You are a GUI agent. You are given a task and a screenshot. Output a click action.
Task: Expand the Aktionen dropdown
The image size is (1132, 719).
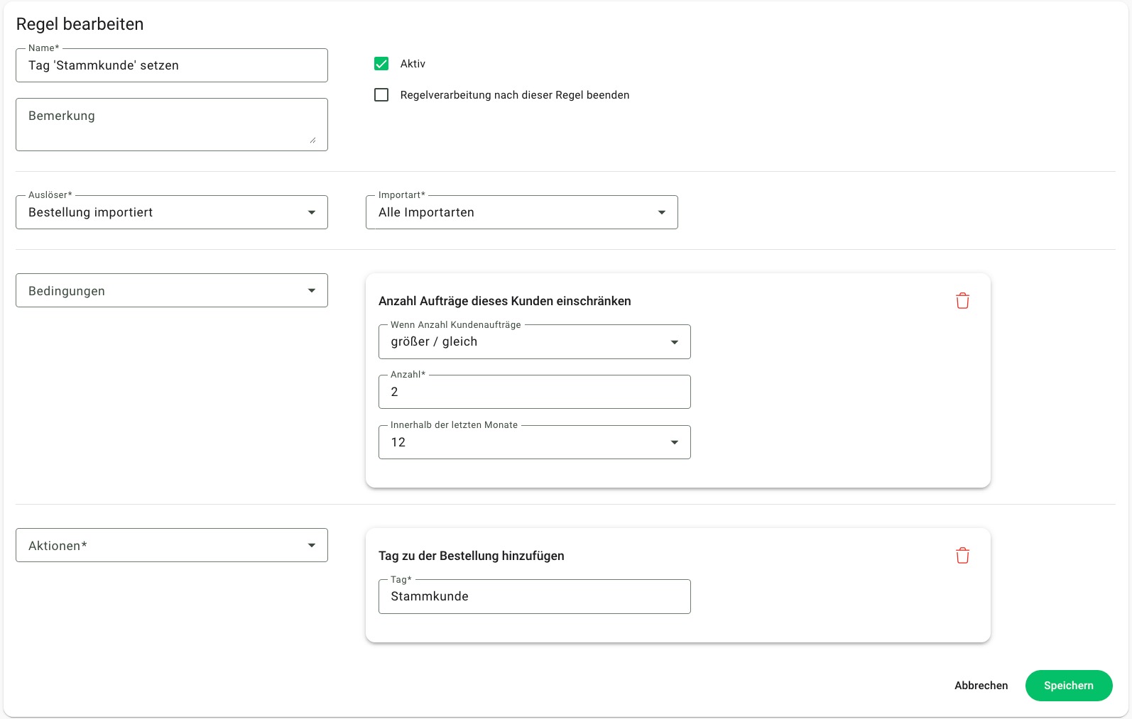tap(172, 545)
